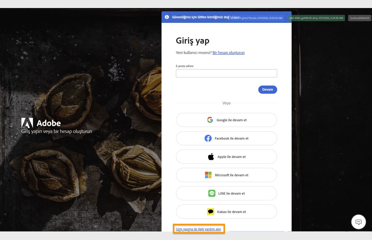This screenshot has width=372, height=240.
Task: Open 'Giriş yapma ile ilgili yardım alın' link
Action: (198, 229)
